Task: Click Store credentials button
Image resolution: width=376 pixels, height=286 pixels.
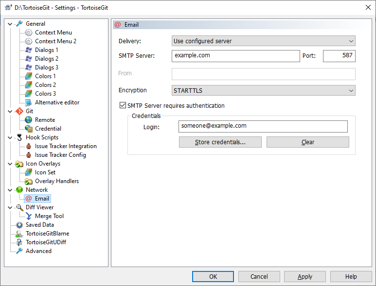Action: [x=220, y=142]
